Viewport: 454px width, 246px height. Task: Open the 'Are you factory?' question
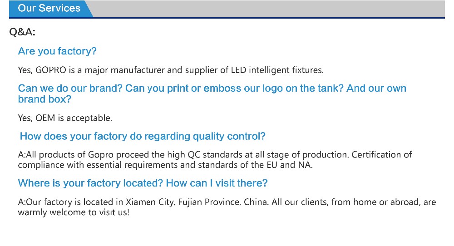pyautogui.click(x=57, y=51)
